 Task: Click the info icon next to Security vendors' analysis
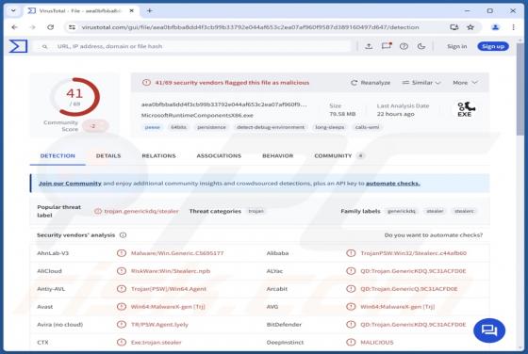(x=123, y=235)
